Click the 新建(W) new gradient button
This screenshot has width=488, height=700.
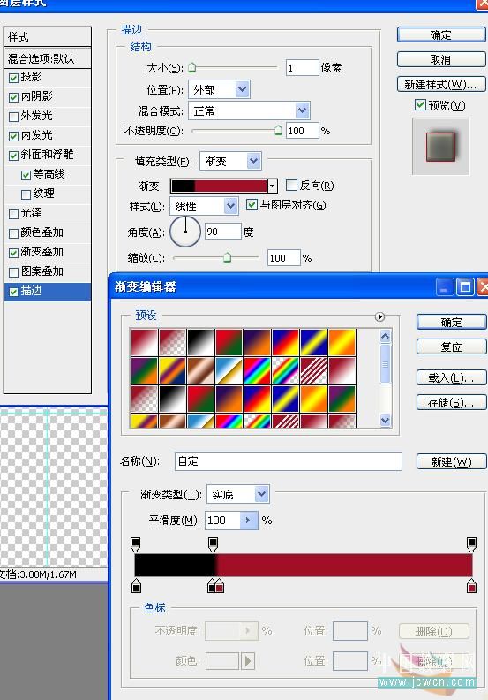coord(451,461)
